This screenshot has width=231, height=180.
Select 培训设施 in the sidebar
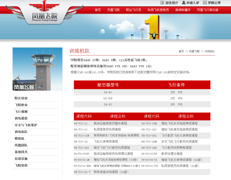[x=21, y=159]
